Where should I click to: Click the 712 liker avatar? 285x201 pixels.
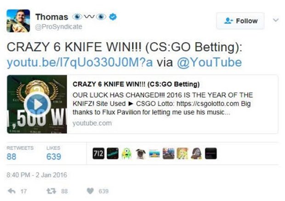(x=98, y=154)
